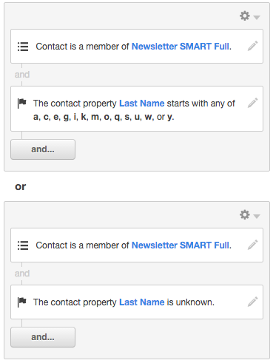Open 'Newsletter SMART Full' link in second group
This screenshot has height=363, width=273.
(x=181, y=245)
